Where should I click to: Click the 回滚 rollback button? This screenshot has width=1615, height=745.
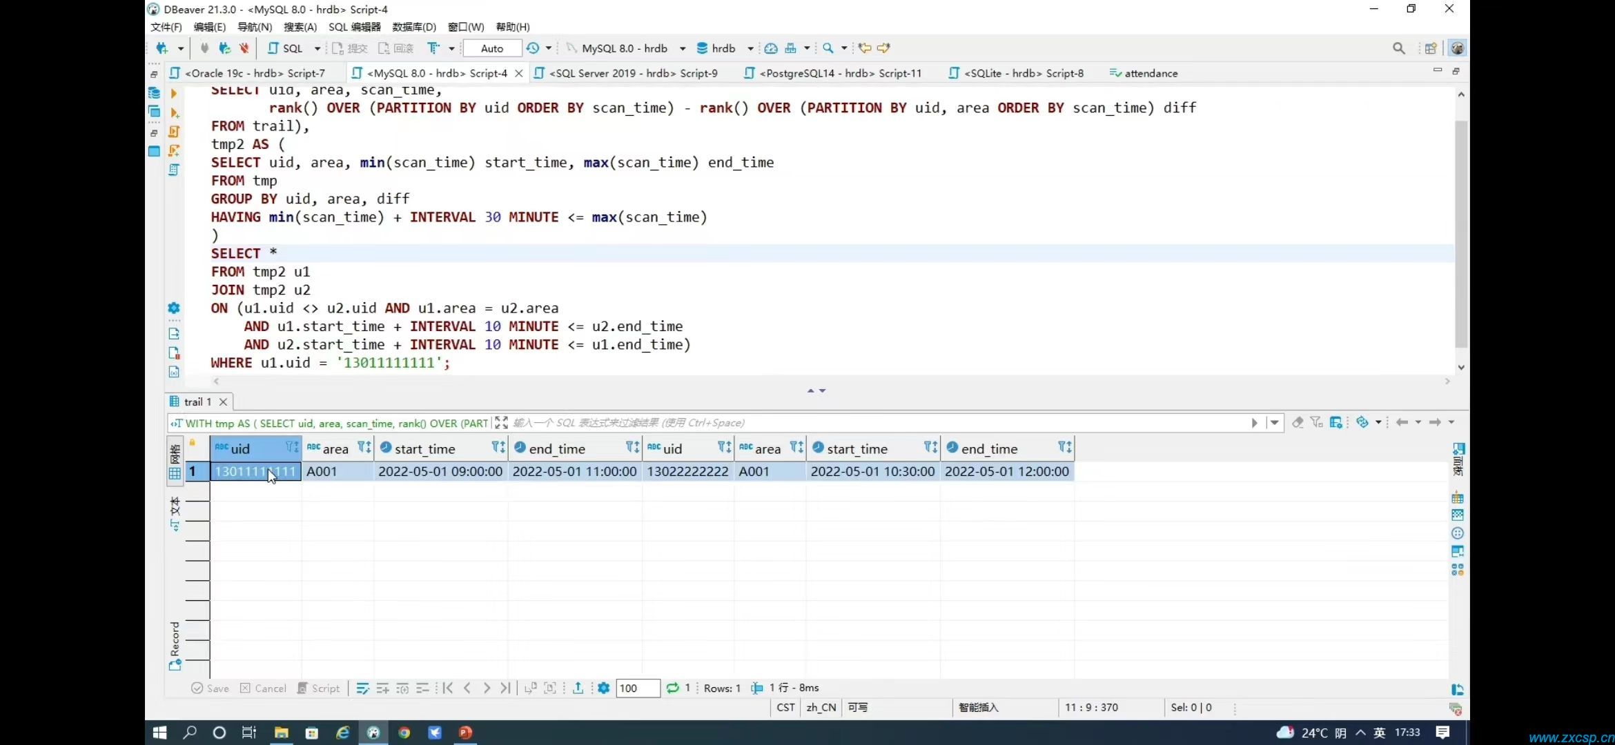click(395, 48)
